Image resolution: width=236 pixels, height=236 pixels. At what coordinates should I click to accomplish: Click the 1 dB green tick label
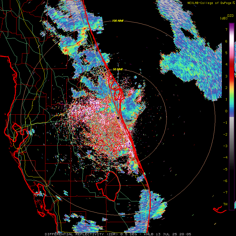[x=226, y=99]
